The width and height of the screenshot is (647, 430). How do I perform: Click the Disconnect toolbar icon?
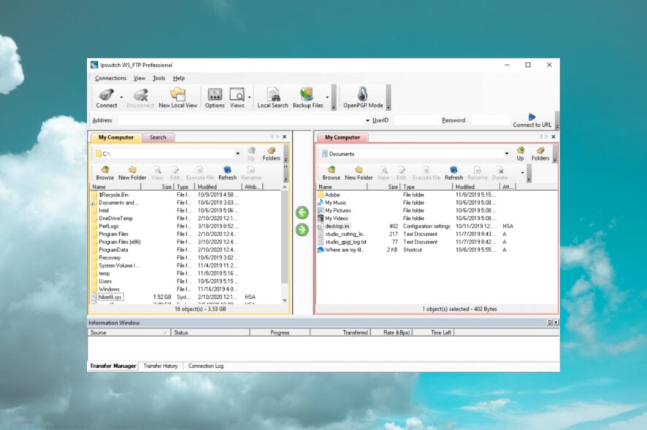[140, 98]
